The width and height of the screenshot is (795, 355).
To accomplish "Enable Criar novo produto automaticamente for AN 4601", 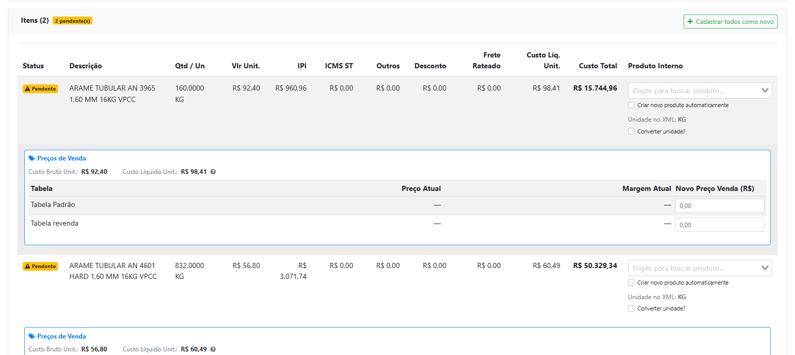I will click(x=631, y=283).
